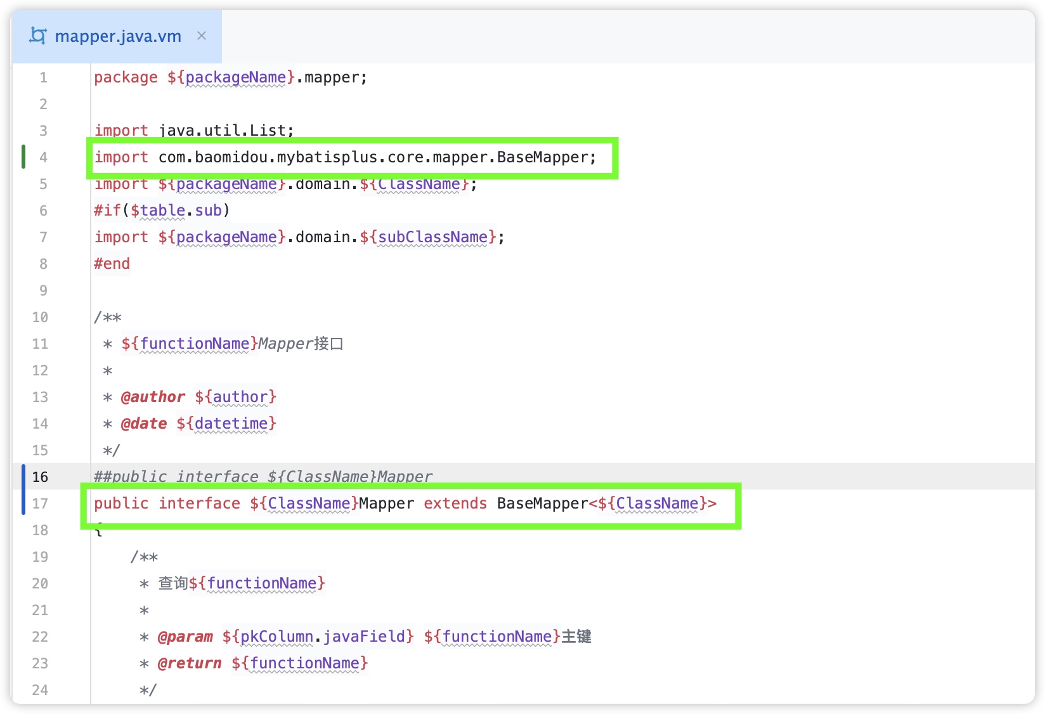
Task: Click the blue change marker beside line 17
Action: pyautogui.click(x=23, y=490)
